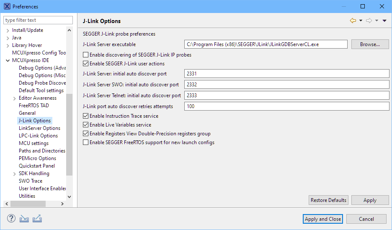392x230 pixels.
Task: Expand the Editor Awareness node
Action: [x=15, y=98]
